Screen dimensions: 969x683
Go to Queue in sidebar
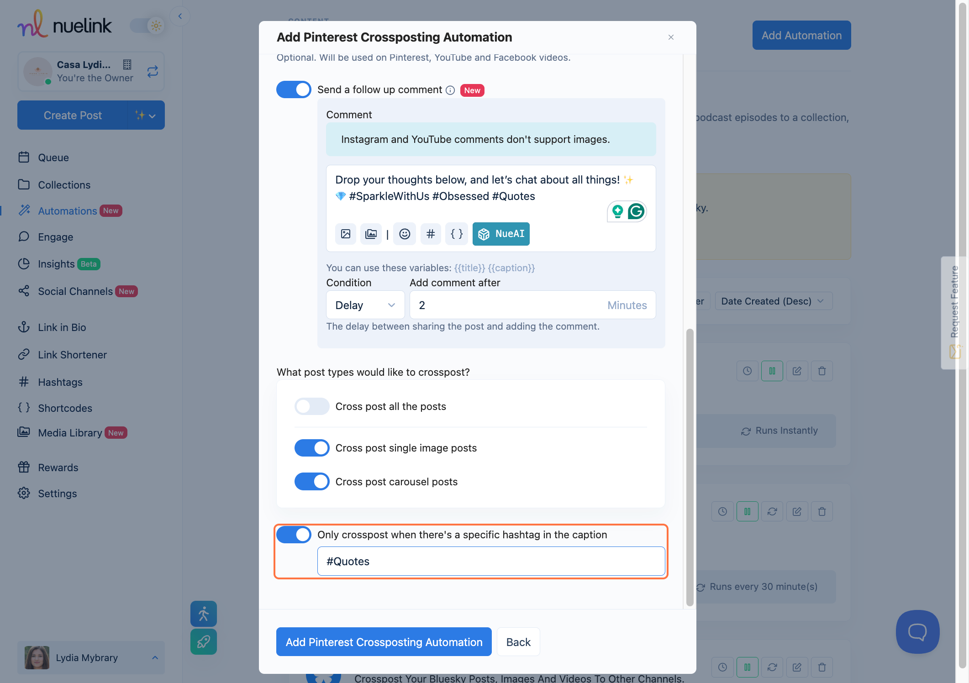point(53,158)
